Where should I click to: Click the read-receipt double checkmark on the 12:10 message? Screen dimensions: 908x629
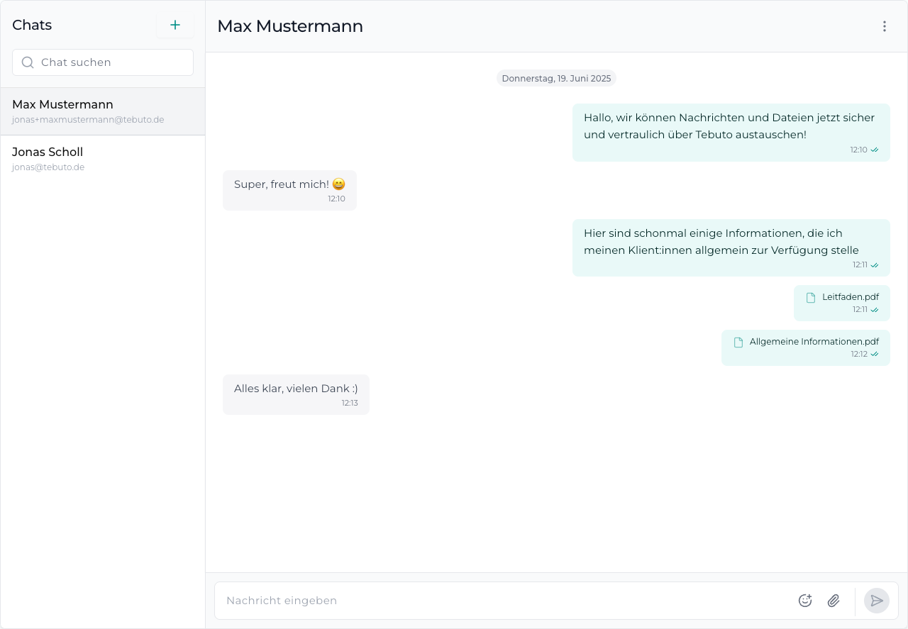pos(874,150)
